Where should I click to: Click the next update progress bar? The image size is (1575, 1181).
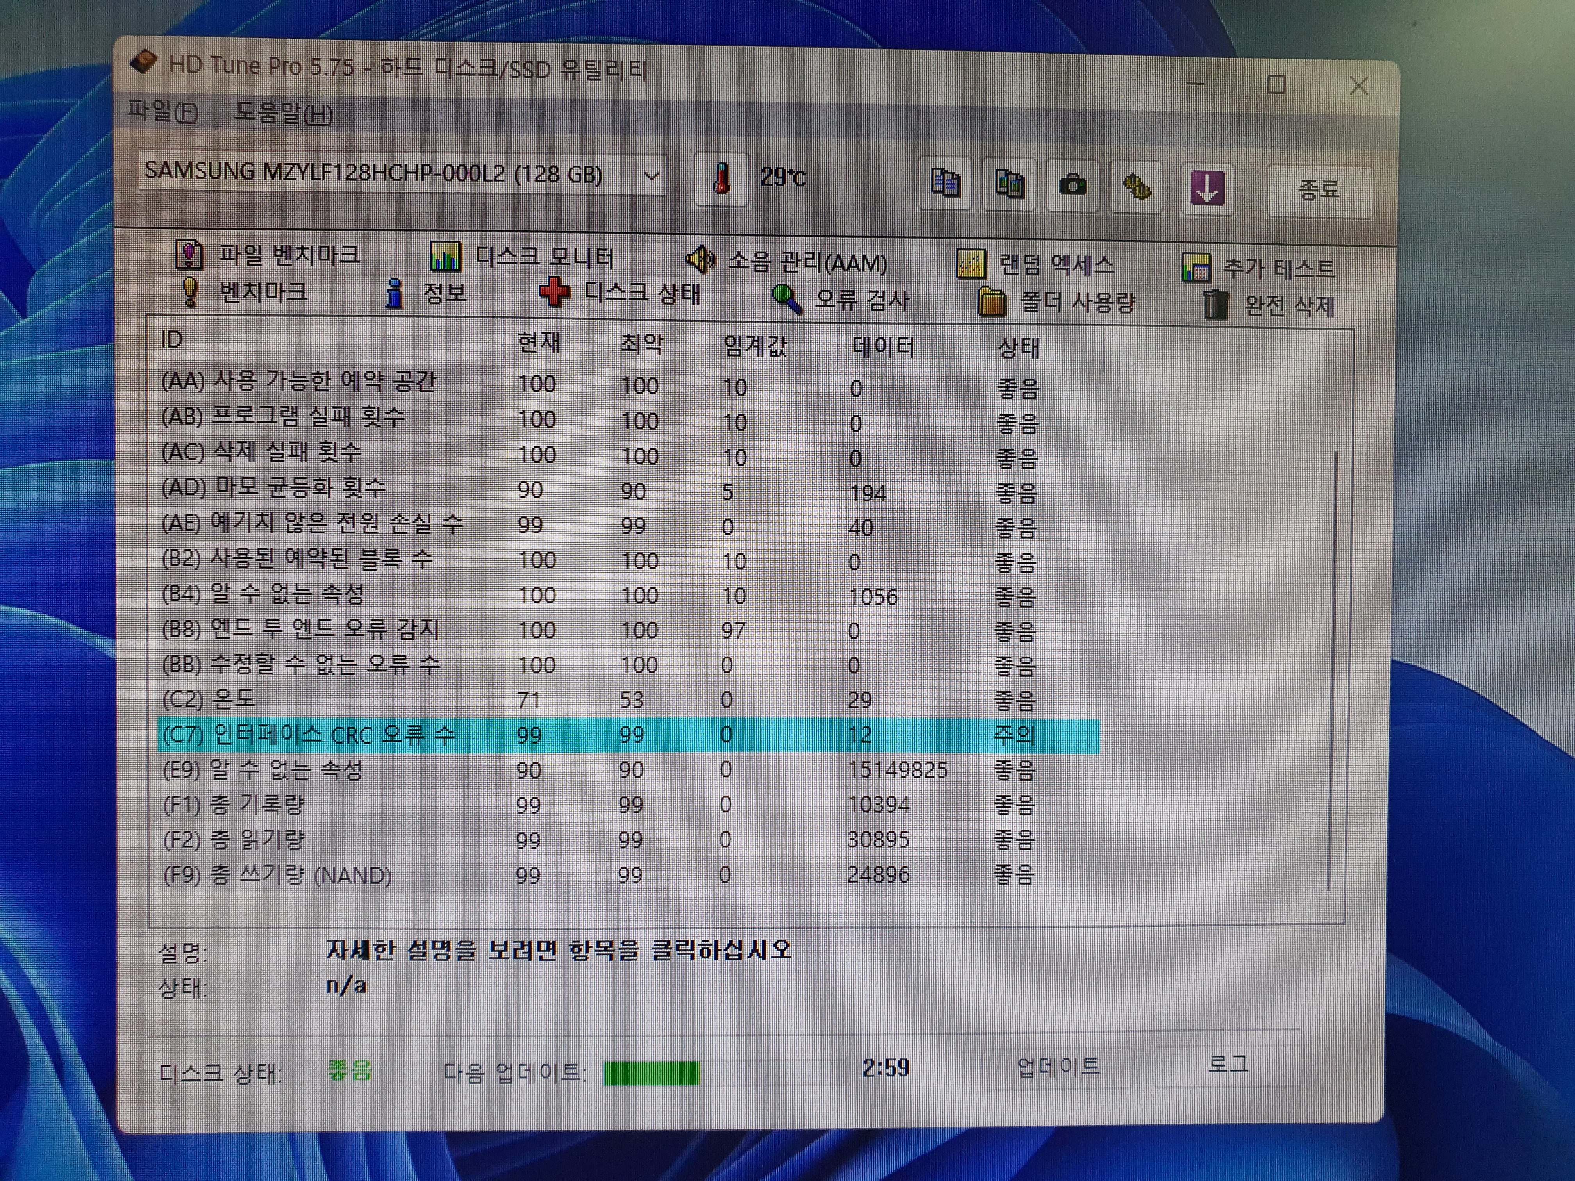coord(724,1073)
